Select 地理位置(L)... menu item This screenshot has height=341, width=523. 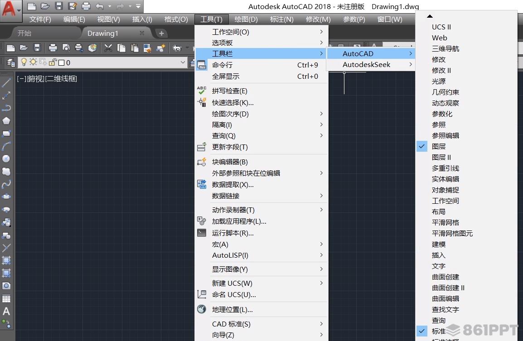coord(261,309)
